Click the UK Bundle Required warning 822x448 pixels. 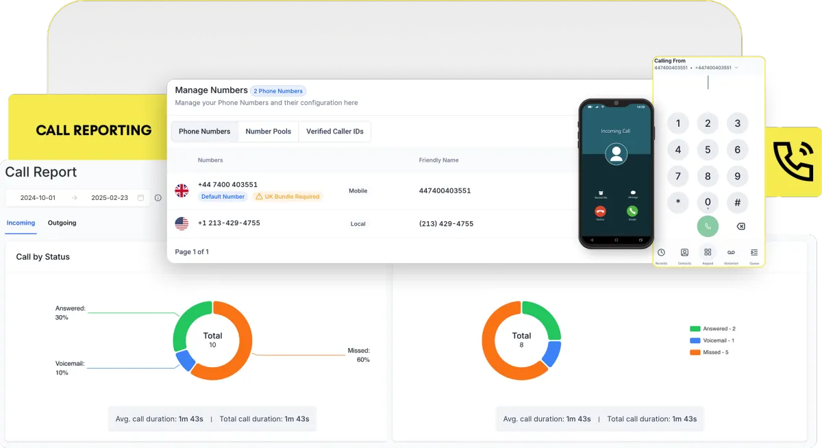tap(288, 196)
